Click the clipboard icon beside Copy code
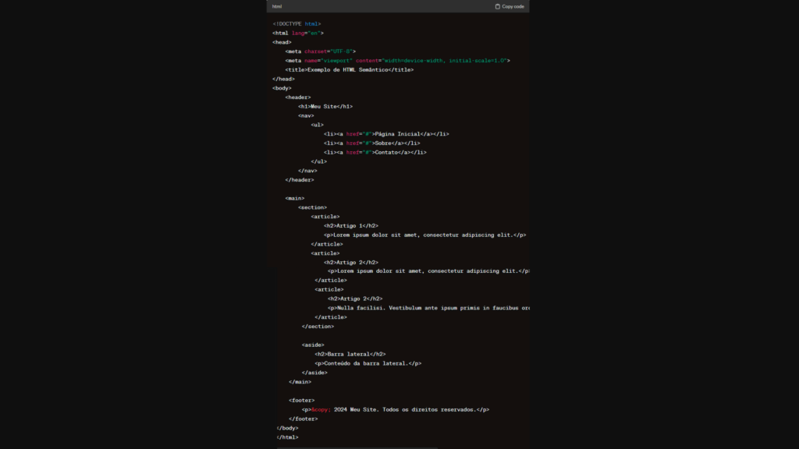The width and height of the screenshot is (799, 449). [x=497, y=6]
